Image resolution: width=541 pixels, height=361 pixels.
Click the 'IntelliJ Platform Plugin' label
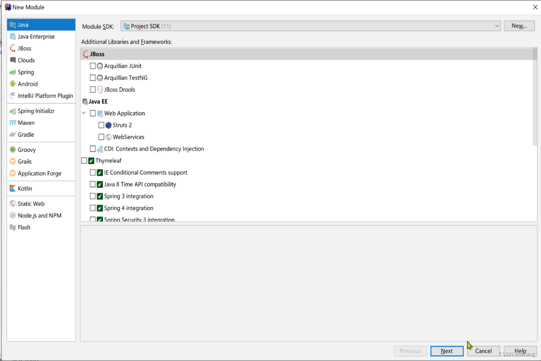(x=45, y=96)
